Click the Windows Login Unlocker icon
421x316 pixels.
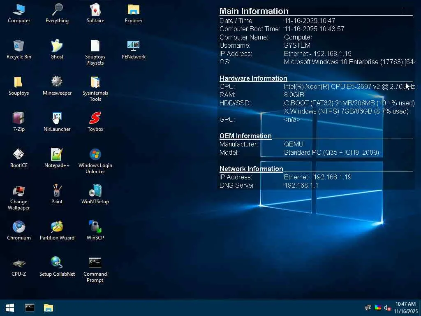95,161
